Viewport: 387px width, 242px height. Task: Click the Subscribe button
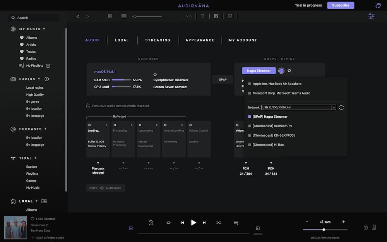tap(341, 5)
